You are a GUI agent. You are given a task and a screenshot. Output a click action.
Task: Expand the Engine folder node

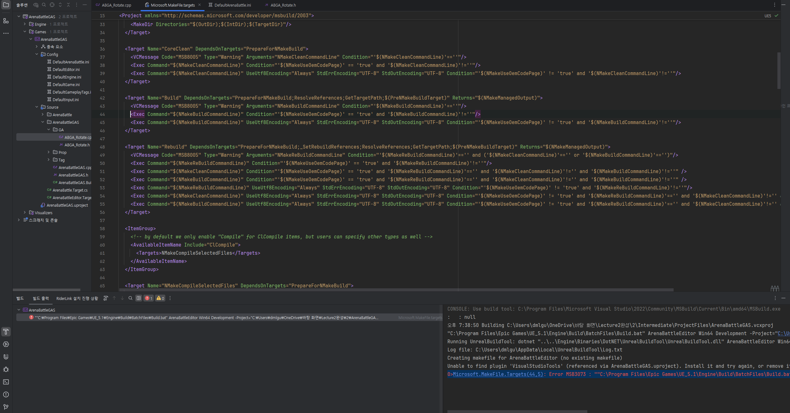coord(25,24)
